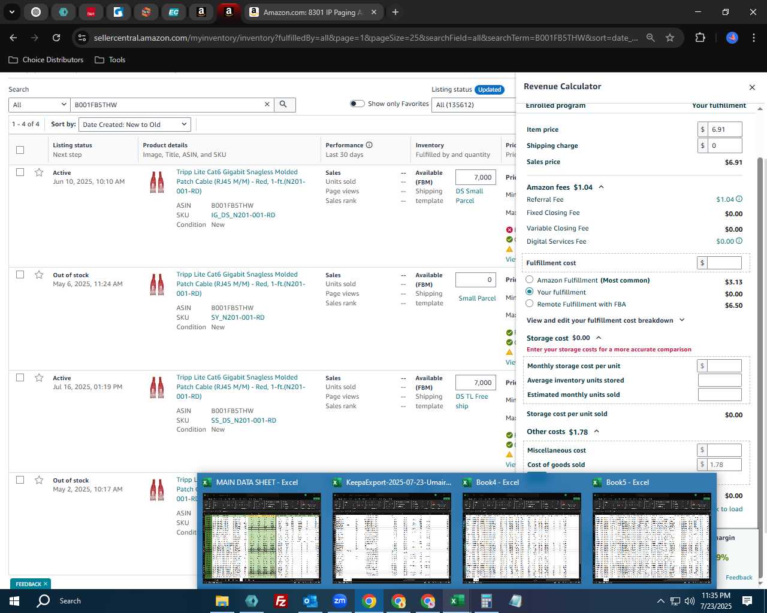Open the SS_DS_N201-001-RD SKU link

point(244,420)
